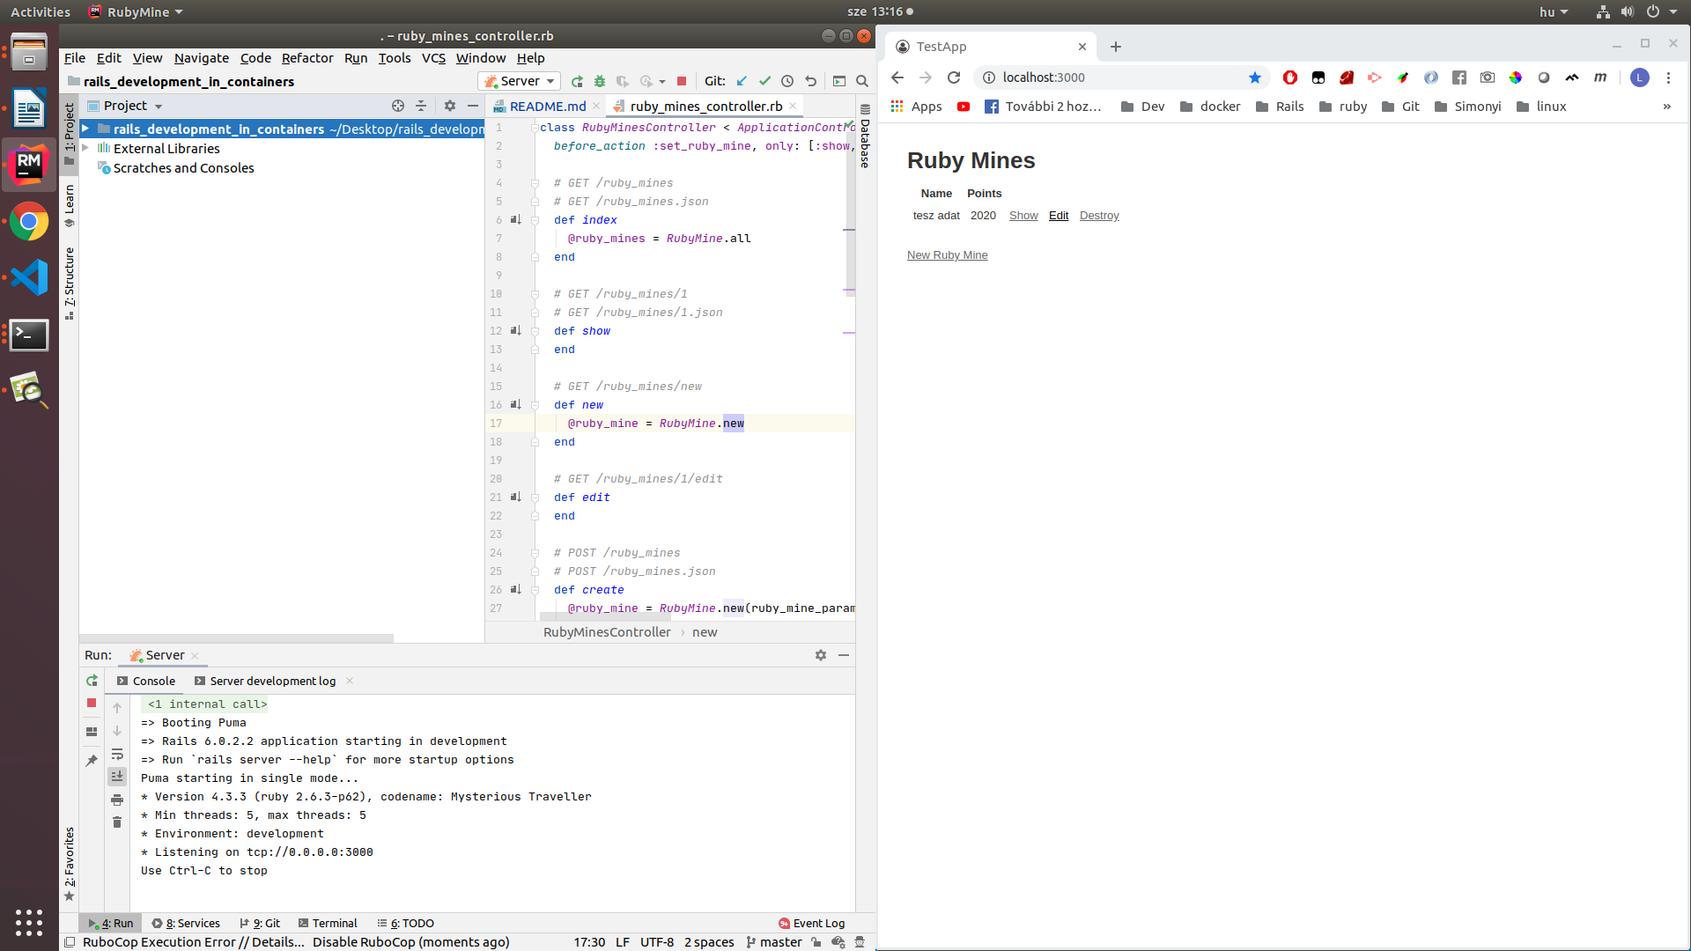Click the New Ruby Mine link
The width and height of the screenshot is (1691, 951).
(947, 255)
